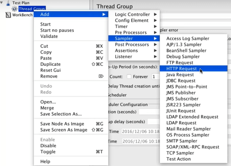The width and height of the screenshot is (231, 166).
Task: Click Start no pauses
Action: tap(57, 30)
